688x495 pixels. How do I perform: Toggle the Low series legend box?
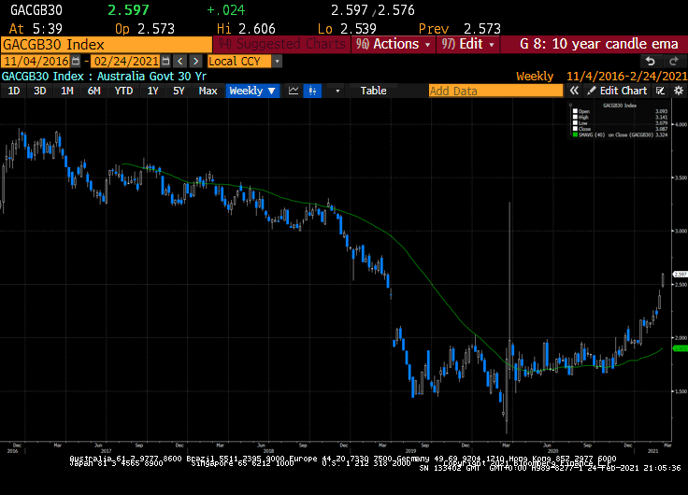pos(575,122)
